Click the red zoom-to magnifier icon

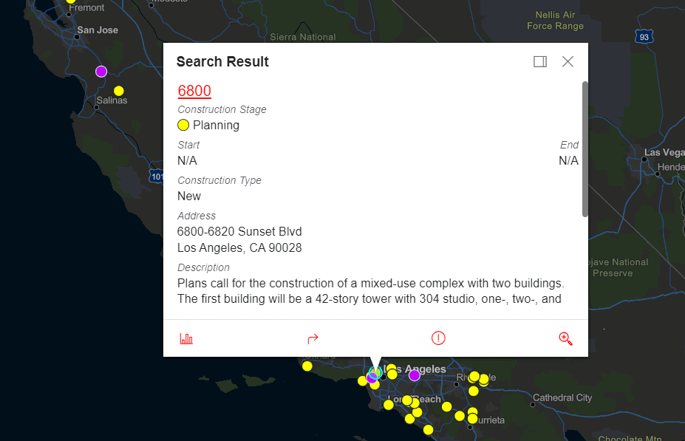click(565, 338)
